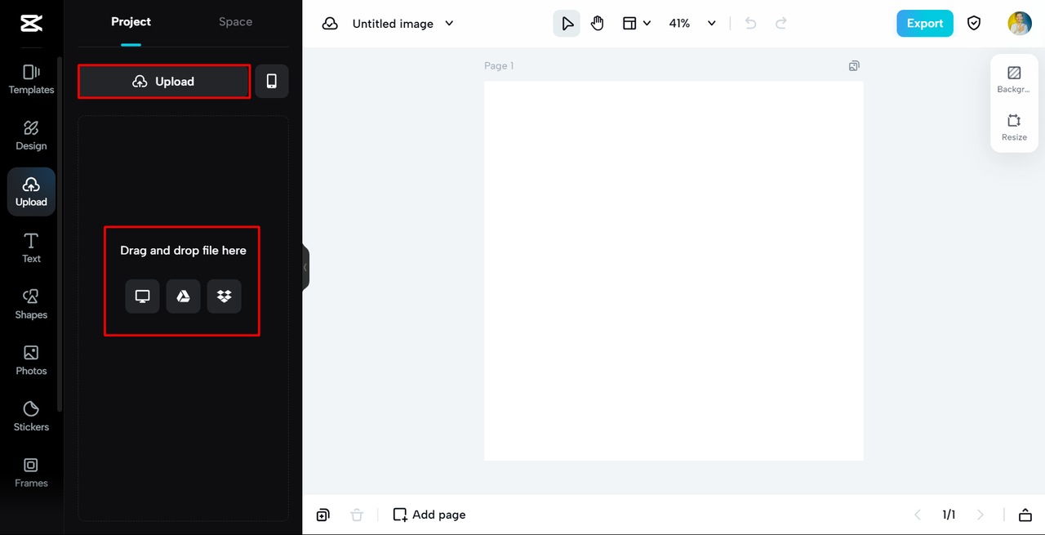1045x535 pixels.
Task: Open the Design sidebar panel
Action: click(31, 136)
